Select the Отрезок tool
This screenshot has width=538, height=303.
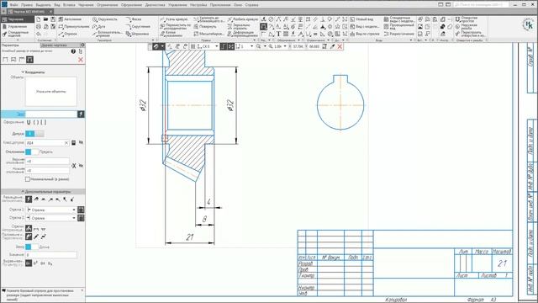point(67,34)
